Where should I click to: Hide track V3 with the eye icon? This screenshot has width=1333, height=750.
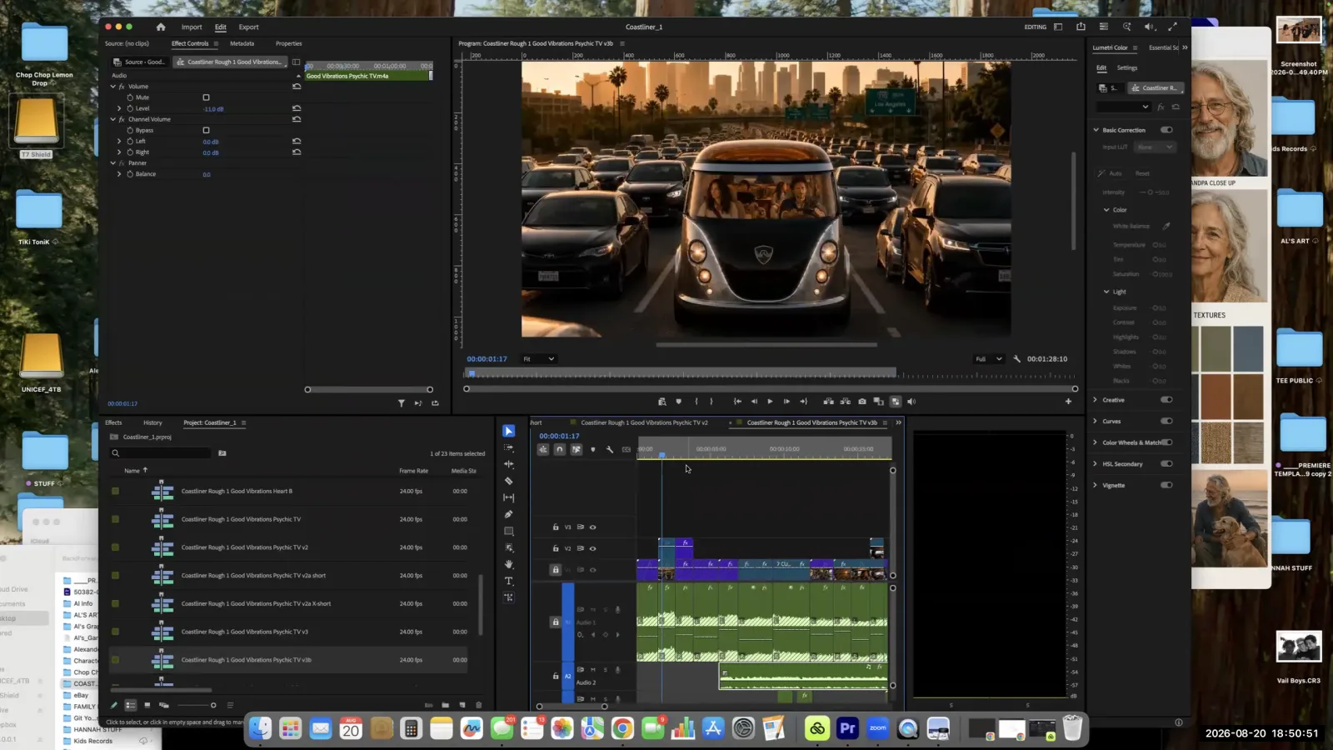point(593,527)
